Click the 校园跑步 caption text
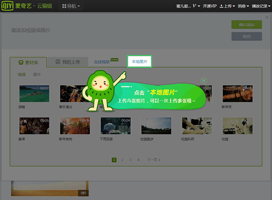 147,139
